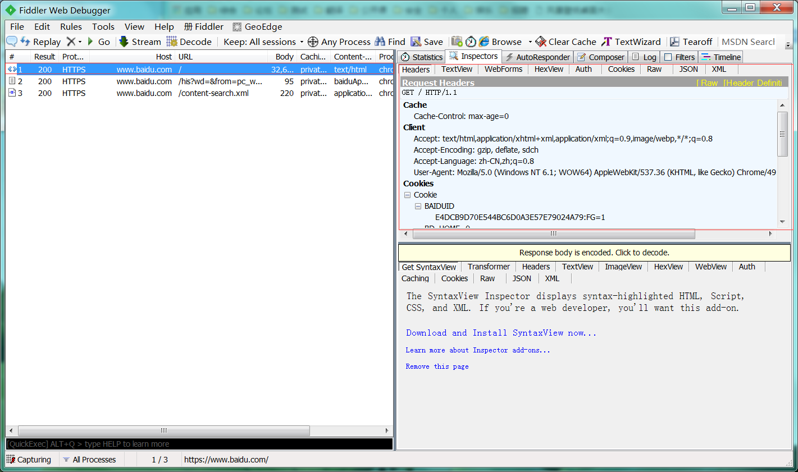Click Learn more about Inspector add-ons link
The width and height of the screenshot is (798, 472).
click(x=478, y=350)
